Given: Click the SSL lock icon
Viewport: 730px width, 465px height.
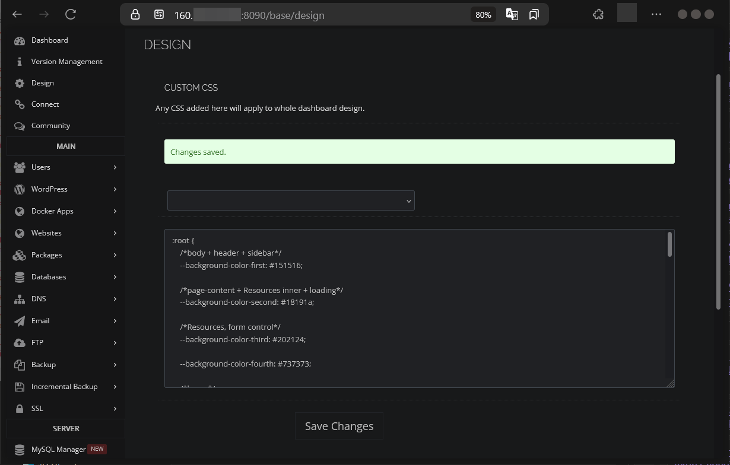Looking at the screenshot, I should point(20,409).
